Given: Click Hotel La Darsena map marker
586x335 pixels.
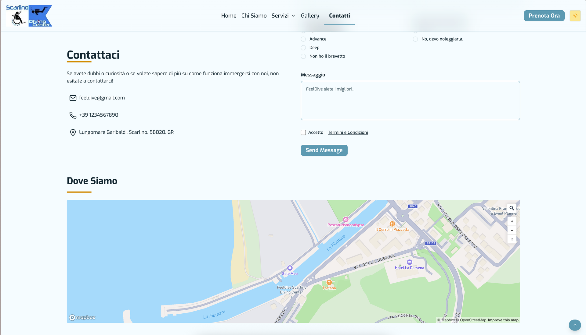Looking at the screenshot, I should 409,262.
